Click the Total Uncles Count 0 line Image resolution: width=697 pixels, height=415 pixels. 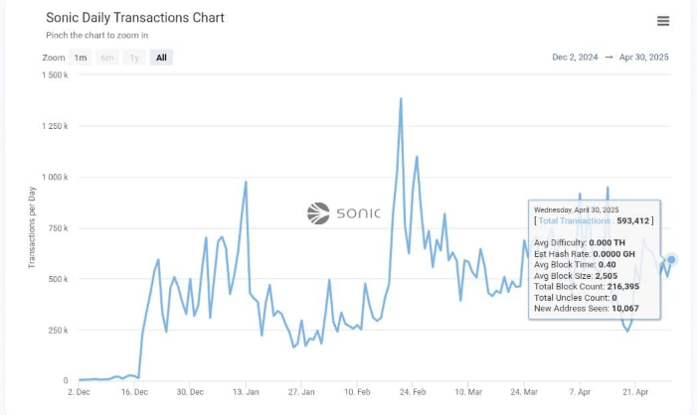[x=576, y=298]
